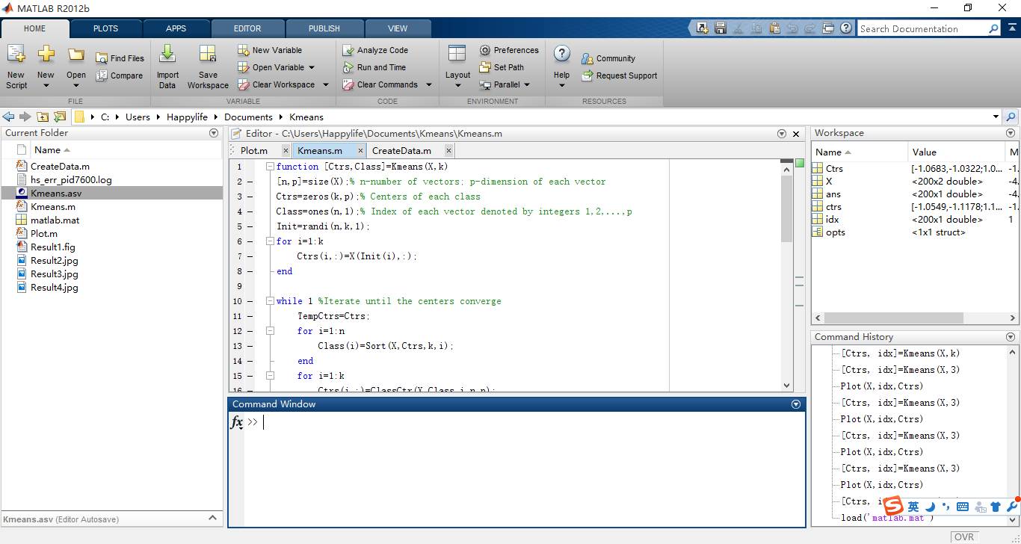Search the current folder with magnifier icon
The width and height of the screenshot is (1021, 544).
click(1011, 117)
